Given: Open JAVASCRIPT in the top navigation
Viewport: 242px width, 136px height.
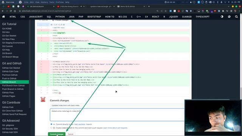Looking at the screenshot, I should coord(36,17).
